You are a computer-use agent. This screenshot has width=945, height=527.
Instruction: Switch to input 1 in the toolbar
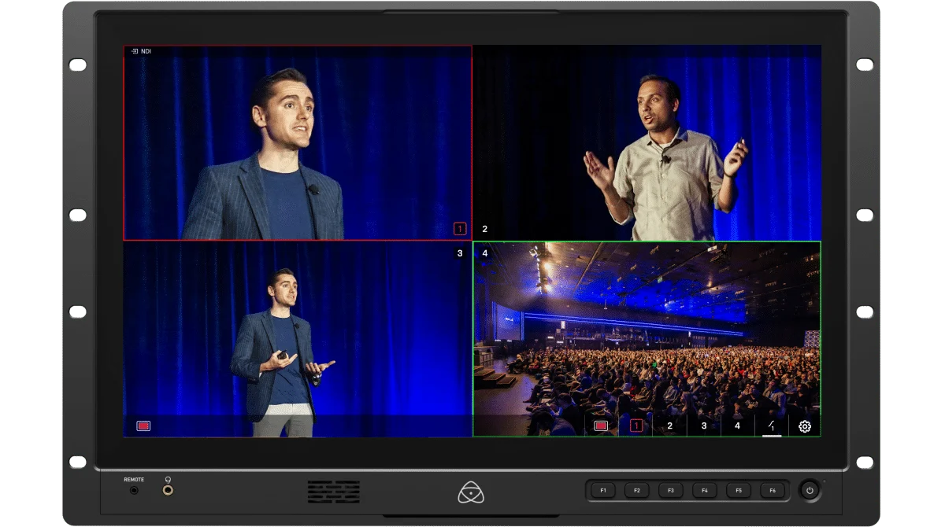point(636,426)
